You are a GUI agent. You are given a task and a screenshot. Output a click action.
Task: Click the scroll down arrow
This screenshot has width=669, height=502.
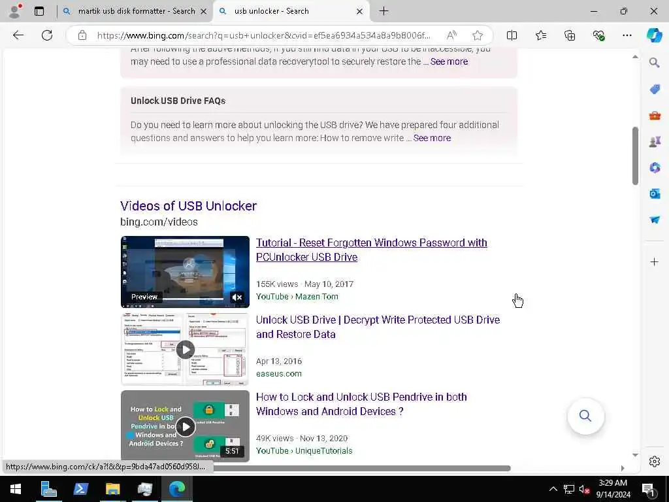[x=635, y=455]
